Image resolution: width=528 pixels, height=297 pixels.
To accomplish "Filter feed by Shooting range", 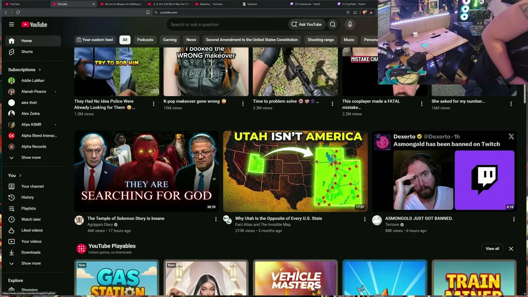I will [321, 40].
